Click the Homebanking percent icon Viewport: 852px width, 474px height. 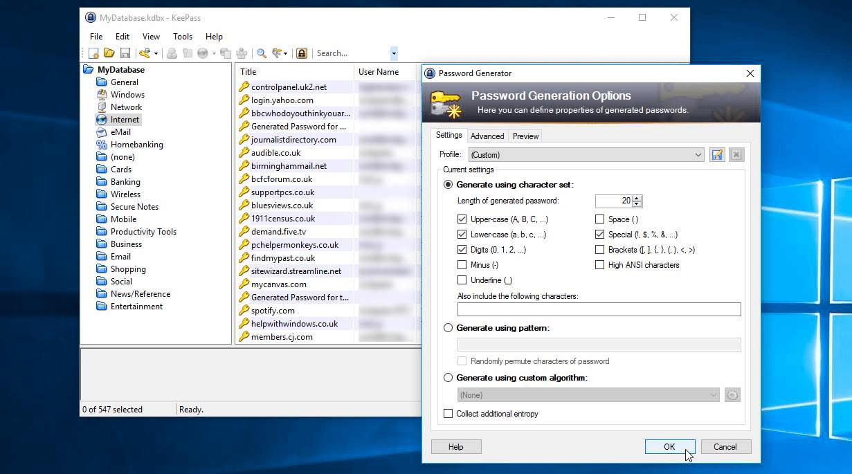click(102, 145)
